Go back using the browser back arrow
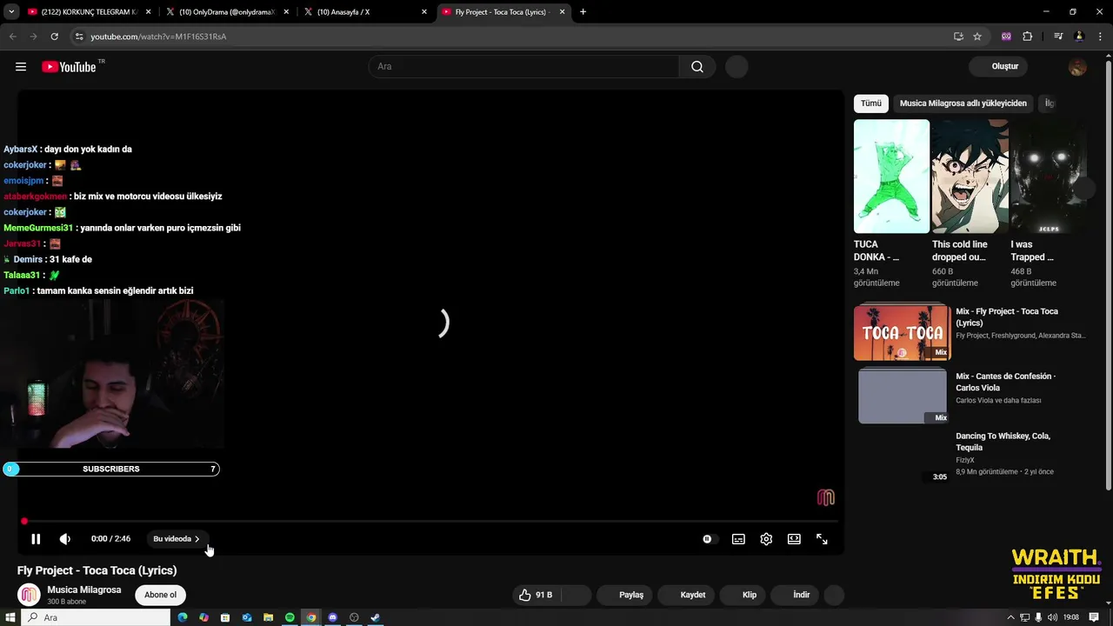The height and width of the screenshot is (626, 1113). (x=13, y=37)
